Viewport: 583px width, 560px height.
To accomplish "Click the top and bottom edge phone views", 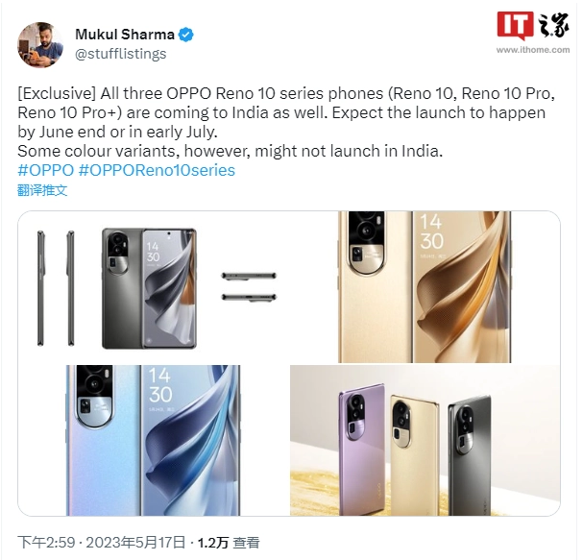I will [249, 286].
